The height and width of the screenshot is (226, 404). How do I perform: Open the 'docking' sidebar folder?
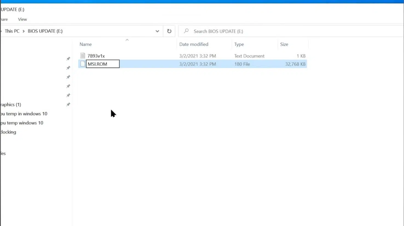point(8,132)
